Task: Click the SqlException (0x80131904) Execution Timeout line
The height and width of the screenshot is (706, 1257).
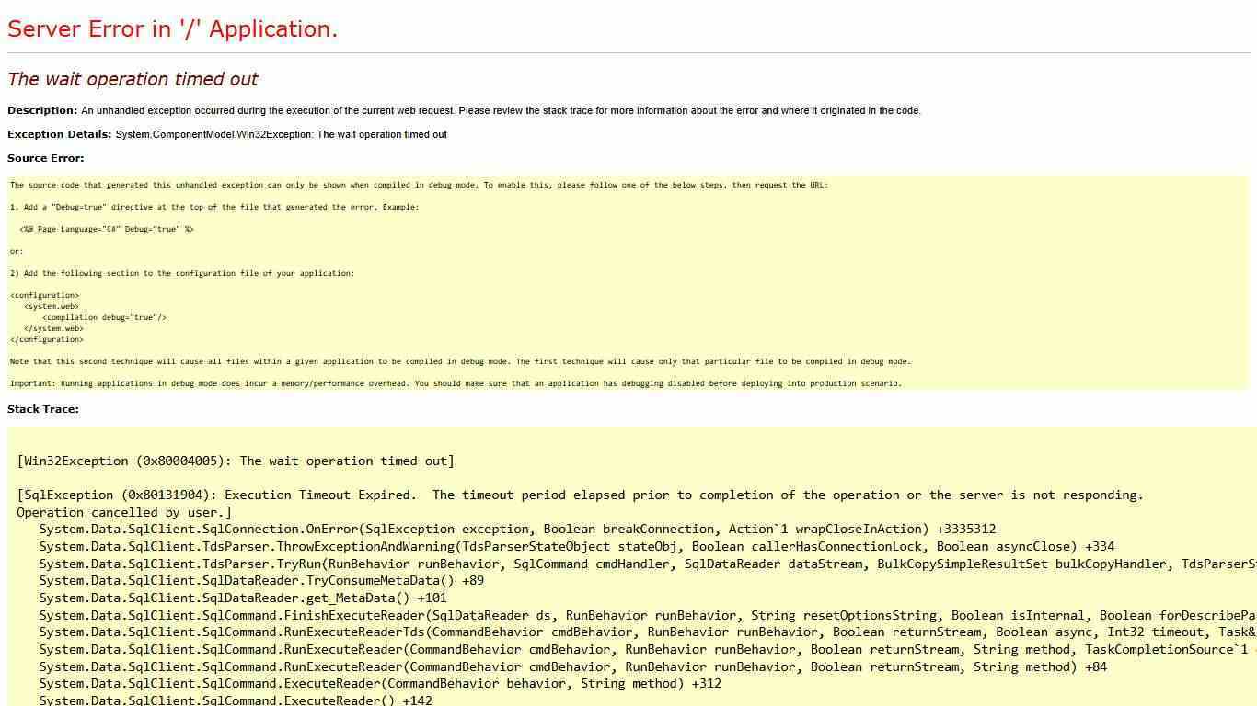Action: point(580,495)
